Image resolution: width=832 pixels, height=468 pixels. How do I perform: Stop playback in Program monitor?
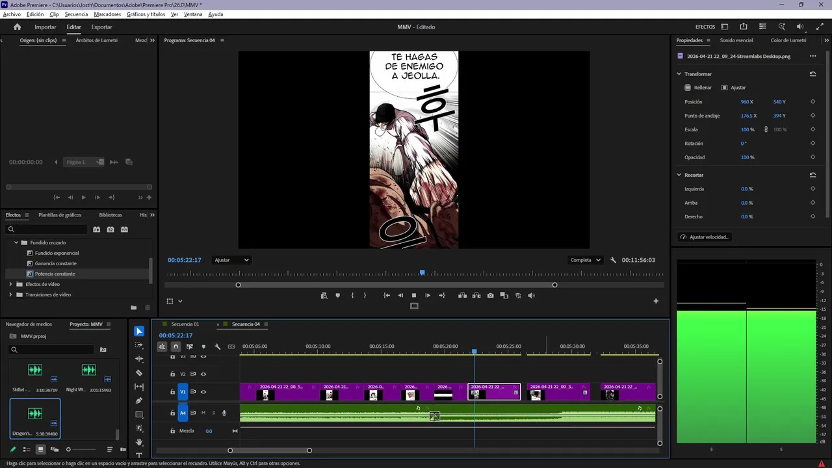point(414,295)
